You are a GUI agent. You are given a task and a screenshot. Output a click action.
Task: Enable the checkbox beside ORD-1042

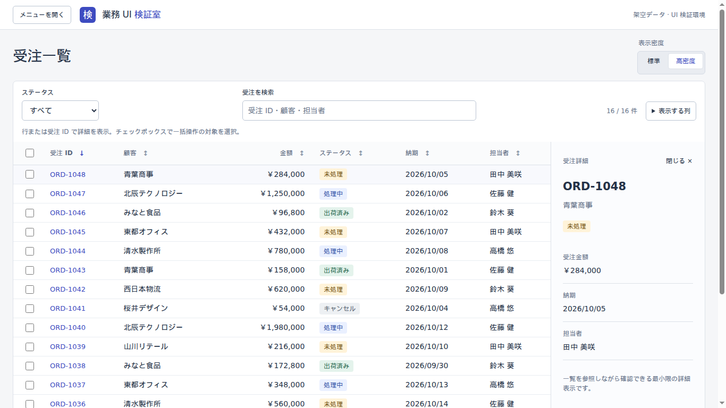tap(30, 289)
